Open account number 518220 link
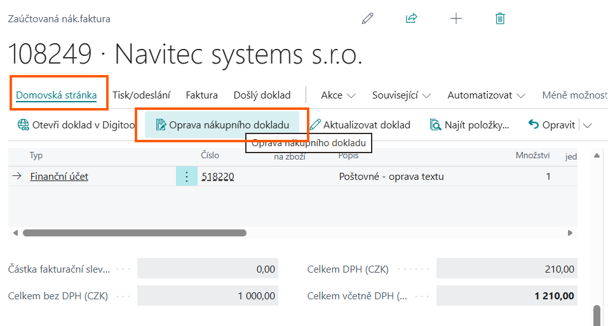 217,177
